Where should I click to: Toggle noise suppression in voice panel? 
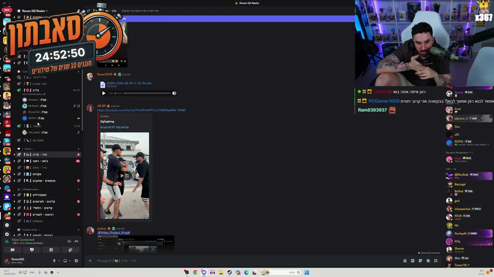[69, 241]
